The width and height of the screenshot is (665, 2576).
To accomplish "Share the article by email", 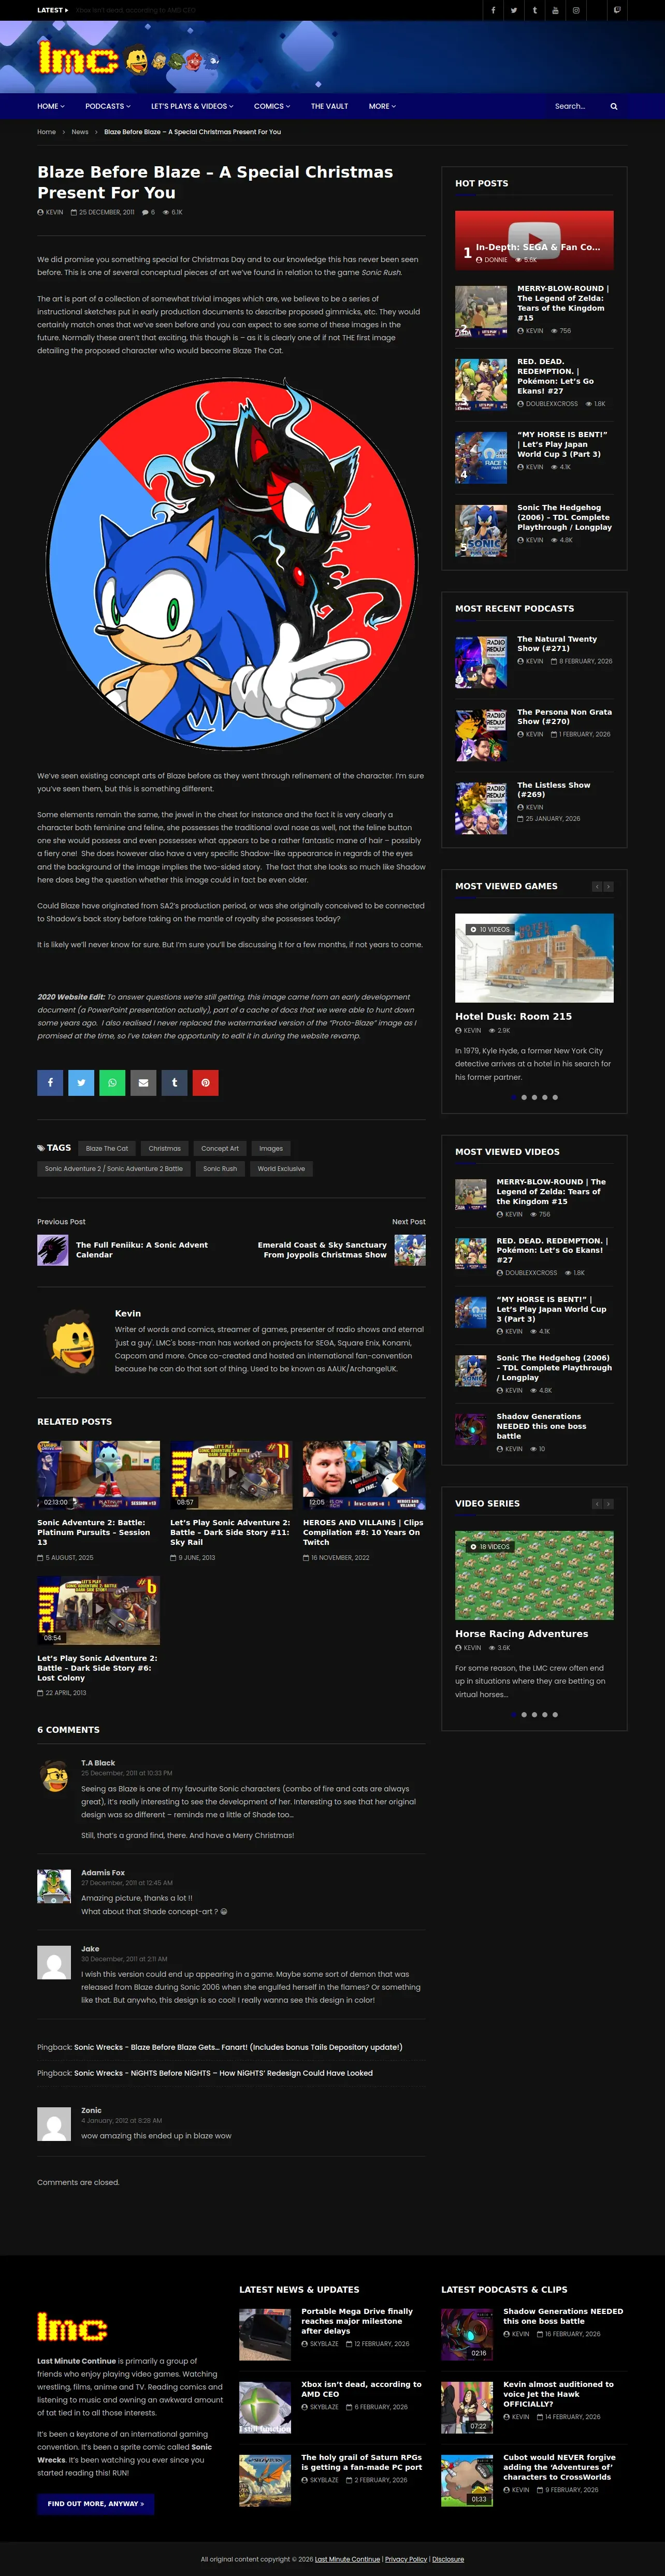I will 143,1082.
